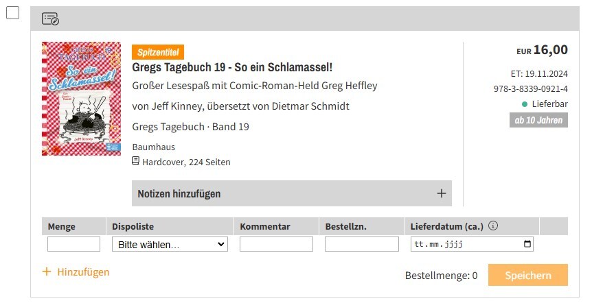
Task: Click into the Kommentar text field
Action: click(x=276, y=244)
